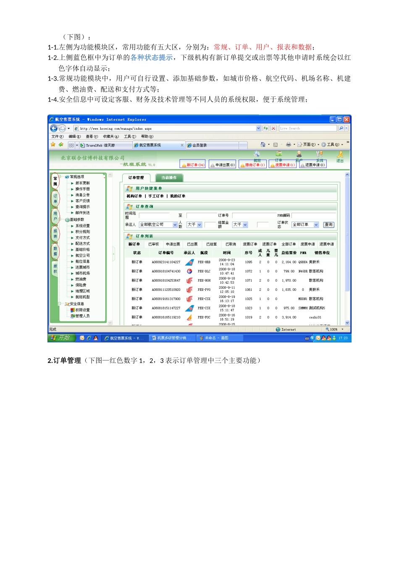Image resolution: width=399 pixels, height=564 pixels.
Task: Open the 帮助(H) menu
Action: click(x=147, y=137)
